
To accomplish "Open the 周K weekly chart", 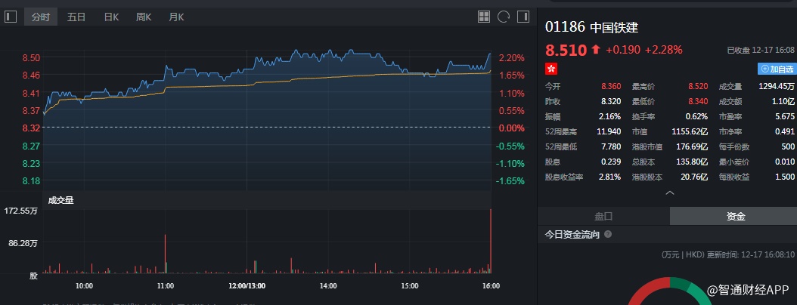I will [x=144, y=17].
